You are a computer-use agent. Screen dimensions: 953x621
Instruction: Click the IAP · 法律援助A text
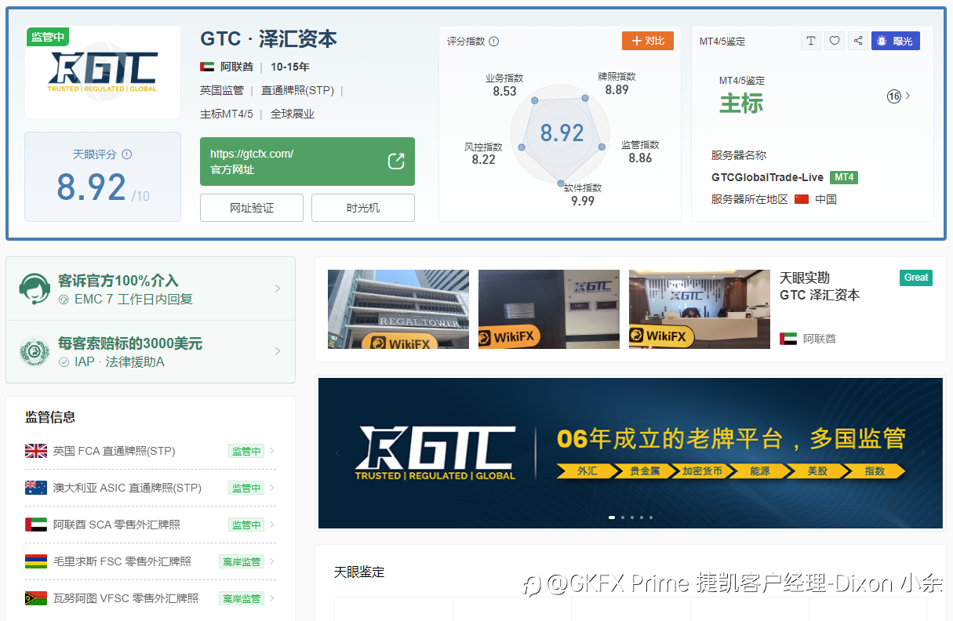(x=119, y=361)
